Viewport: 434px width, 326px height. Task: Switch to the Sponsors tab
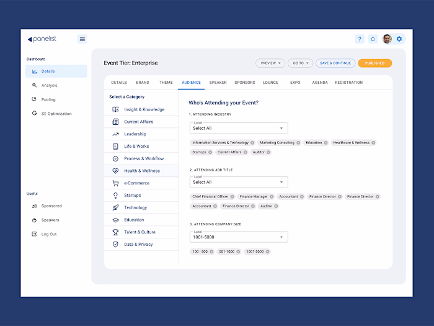pyautogui.click(x=245, y=83)
